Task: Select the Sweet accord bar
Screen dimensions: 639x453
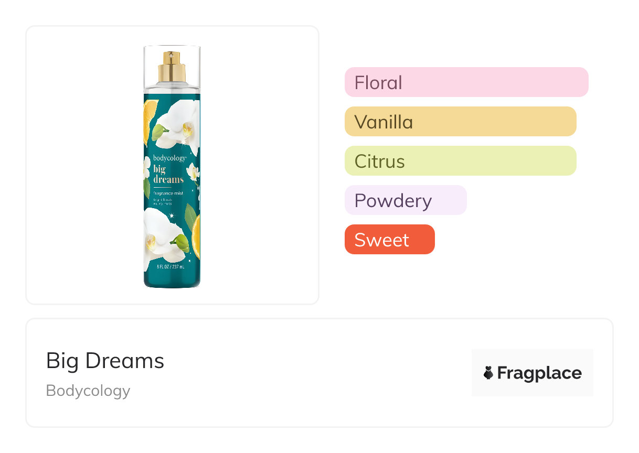Action: (x=389, y=240)
